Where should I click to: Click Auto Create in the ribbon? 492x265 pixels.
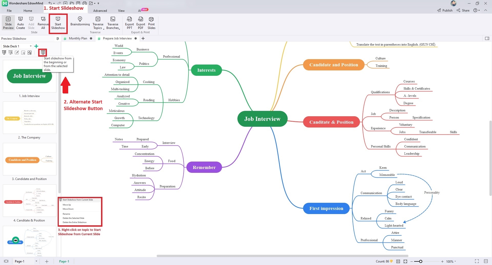(x=21, y=23)
